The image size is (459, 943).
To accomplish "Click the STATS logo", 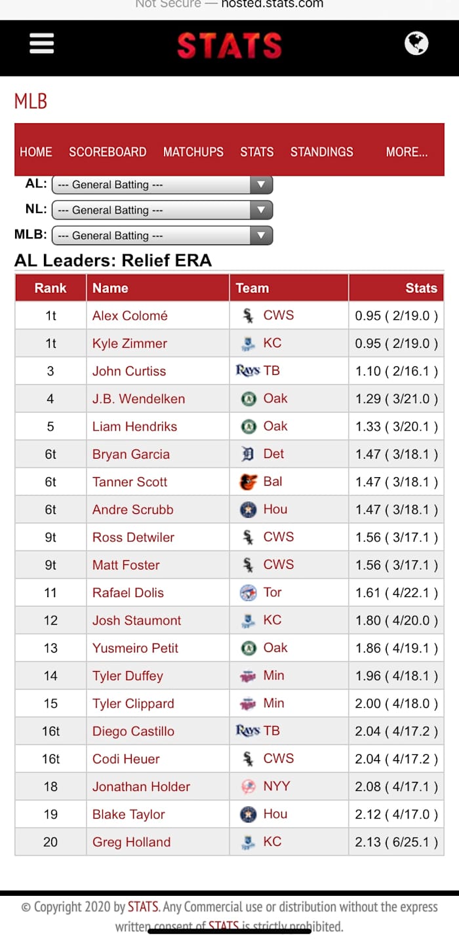I will [x=229, y=46].
